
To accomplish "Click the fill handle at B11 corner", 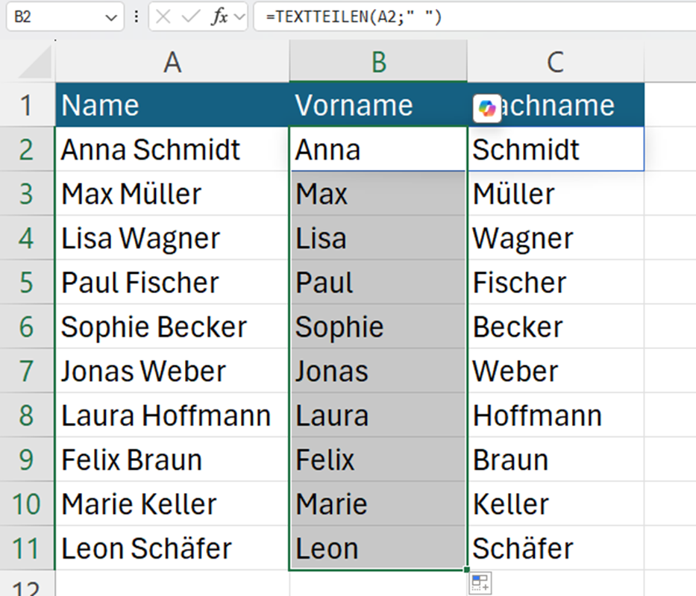I will pos(466,569).
